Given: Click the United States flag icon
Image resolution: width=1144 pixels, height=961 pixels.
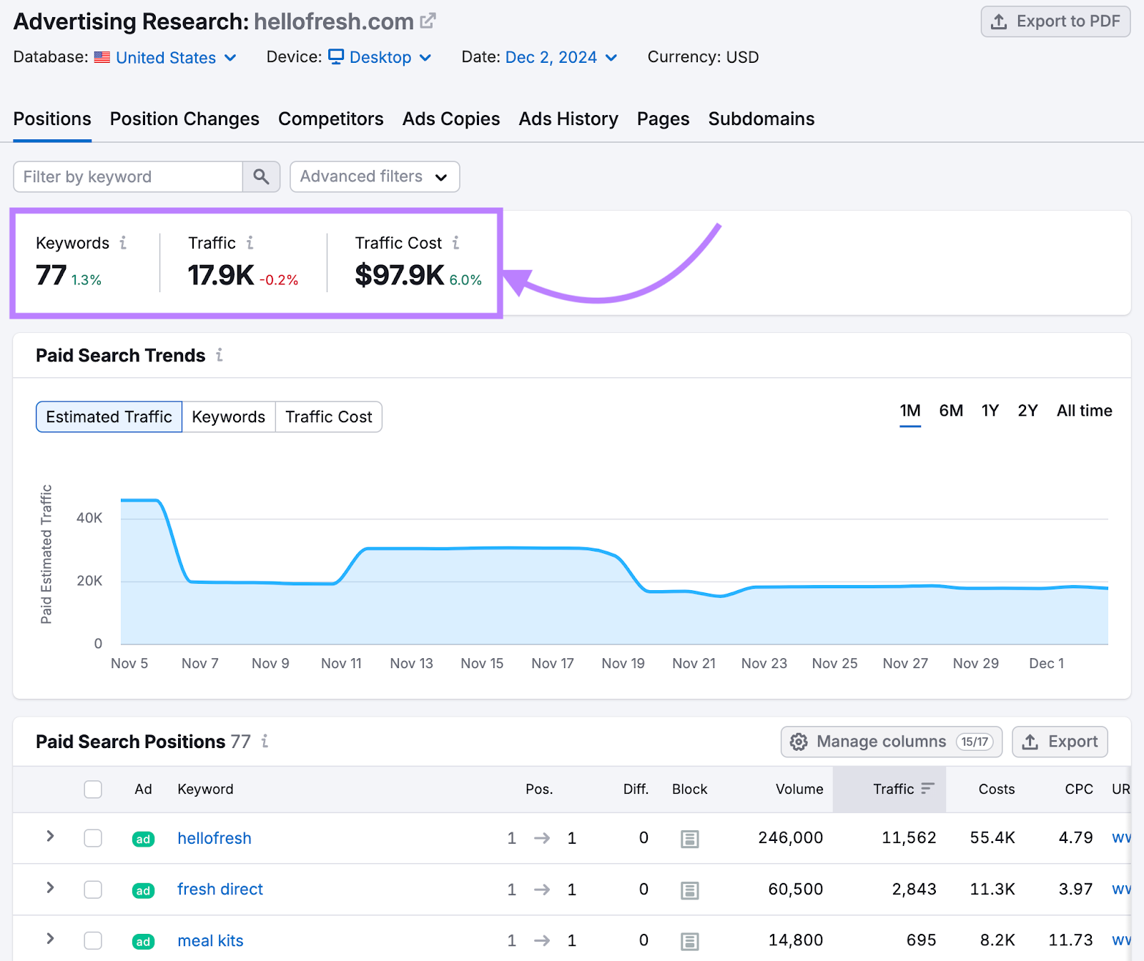Looking at the screenshot, I should [102, 57].
